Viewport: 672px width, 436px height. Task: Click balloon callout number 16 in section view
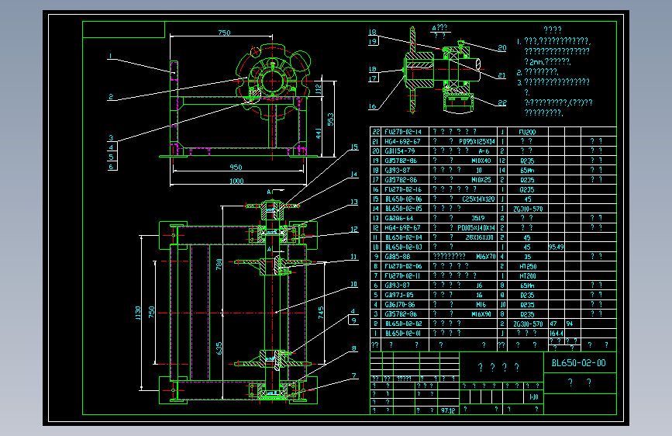[x=372, y=106]
